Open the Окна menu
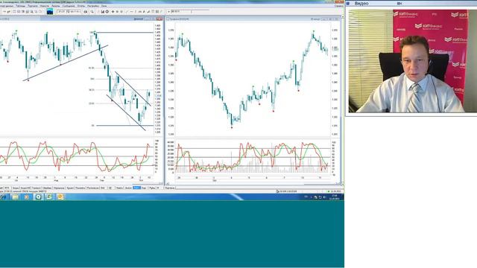Screen dimensions: 477x268 click(x=104, y=6)
